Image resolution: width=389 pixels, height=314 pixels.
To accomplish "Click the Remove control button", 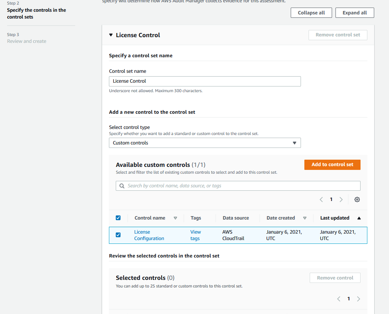I will coord(335,278).
